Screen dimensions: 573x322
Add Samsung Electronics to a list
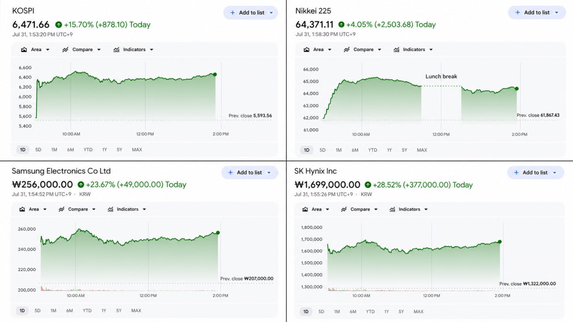pyautogui.click(x=250, y=173)
